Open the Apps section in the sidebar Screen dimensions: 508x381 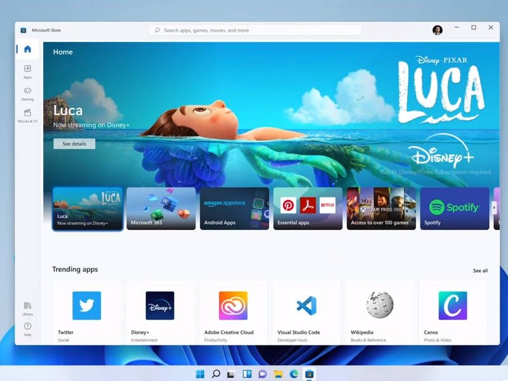coord(27,72)
